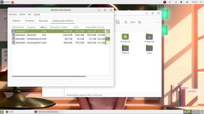Click the horizontal scrollbar of the filesystem list
This screenshot has height=114, width=204.
(49, 76)
